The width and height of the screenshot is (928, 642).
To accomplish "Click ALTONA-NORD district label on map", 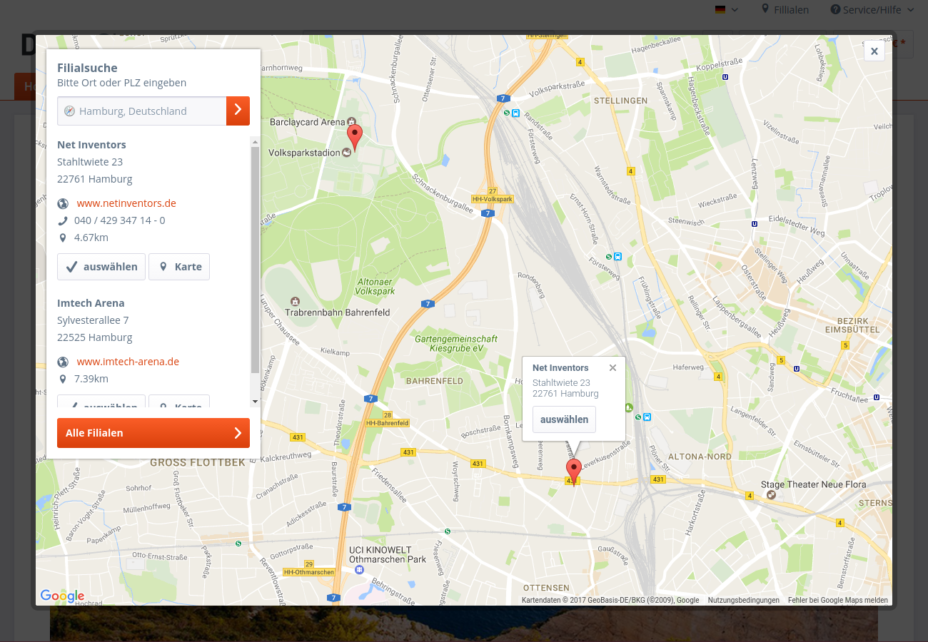I will pyautogui.click(x=700, y=457).
